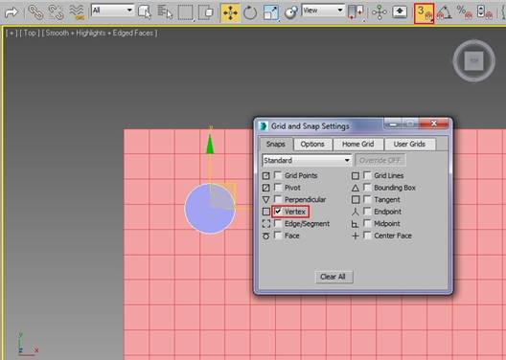Toggle Keyboard Shortcut Override

[x=400, y=12]
